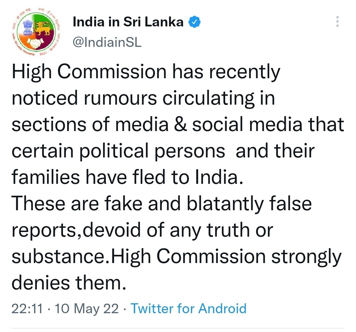The image size is (356, 332).
Task: Open the India in Sri Lanka display name
Action: click(x=128, y=22)
